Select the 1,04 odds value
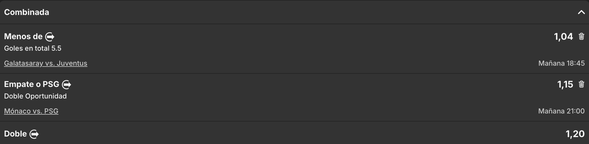 [563, 37]
